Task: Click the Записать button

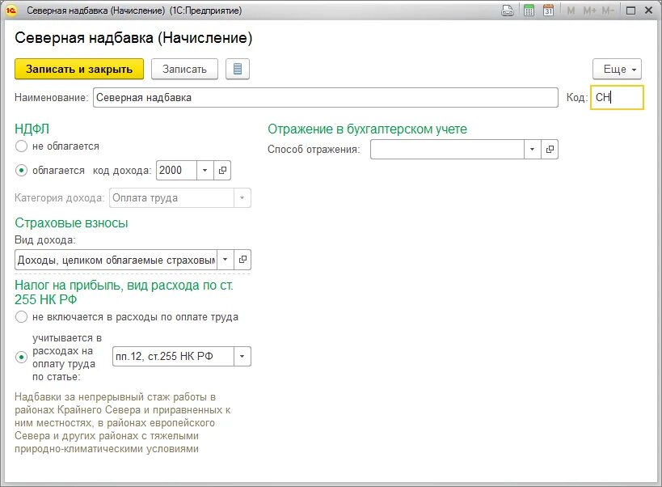Action: pos(184,69)
